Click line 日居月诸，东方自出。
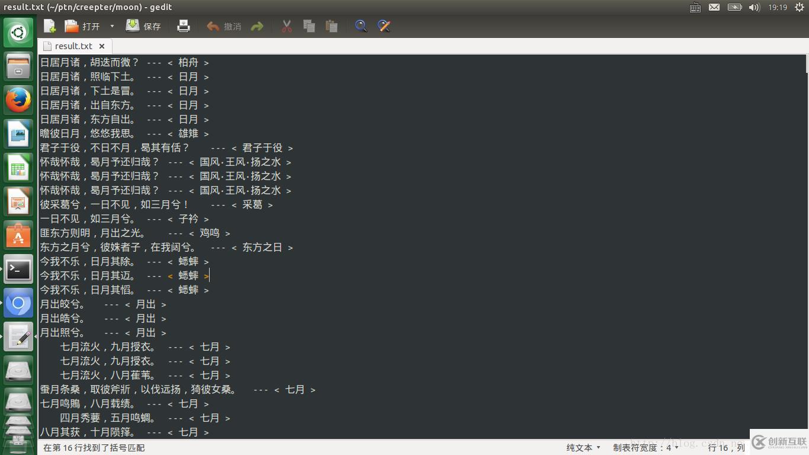This screenshot has width=809, height=455. pyautogui.click(x=124, y=119)
